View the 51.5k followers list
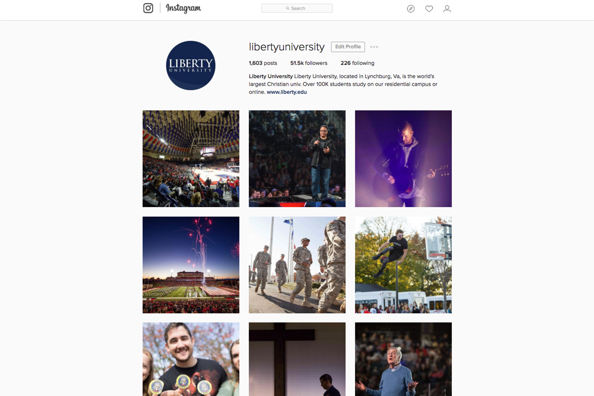This screenshot has height=396, width=594. click(309, 63)
